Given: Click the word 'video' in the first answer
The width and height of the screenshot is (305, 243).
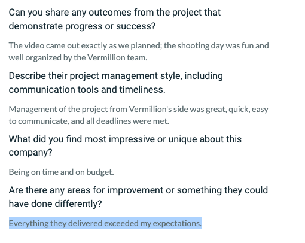Looking at the screenshot, I should pos(34,45).
